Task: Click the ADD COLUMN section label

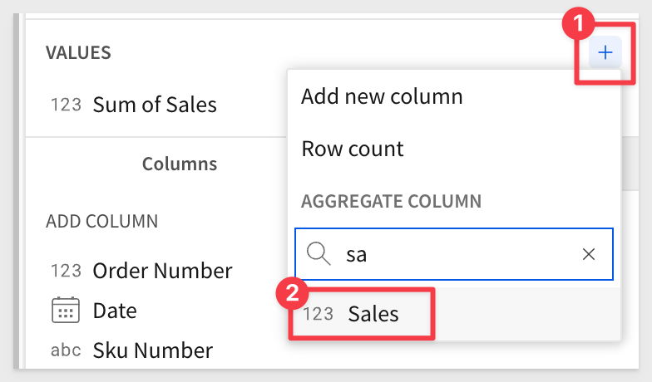Action: coord(101,221)
